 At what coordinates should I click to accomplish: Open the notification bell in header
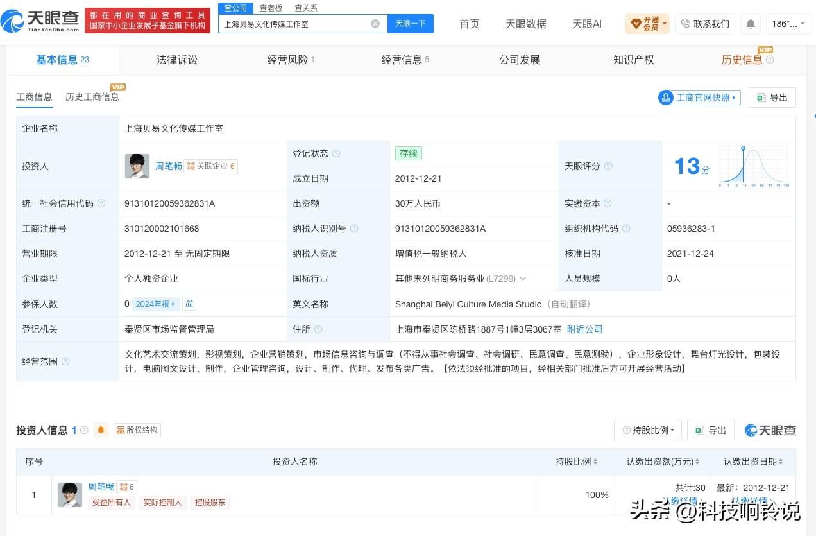click(x=751, y=24)
